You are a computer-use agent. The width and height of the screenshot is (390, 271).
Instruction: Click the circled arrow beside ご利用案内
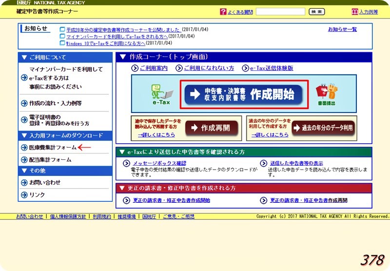tap(135, 68)
